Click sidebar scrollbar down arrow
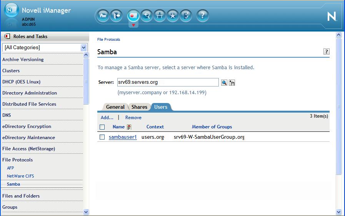The height and width of the screenshot is (216, 345). pos(86,212)
